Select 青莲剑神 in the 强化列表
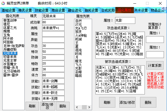Image resolution: width=167 pixels, height=111 pixels. [10, 20]
